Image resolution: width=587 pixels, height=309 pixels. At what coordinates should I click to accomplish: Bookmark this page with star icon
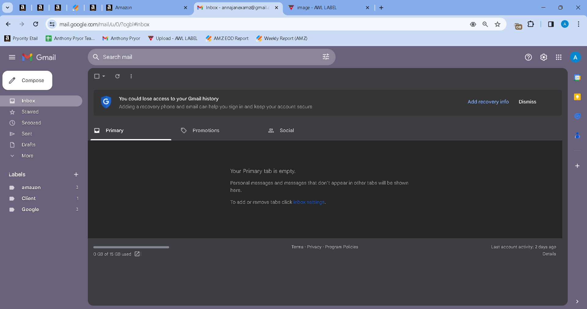point(498,24)
